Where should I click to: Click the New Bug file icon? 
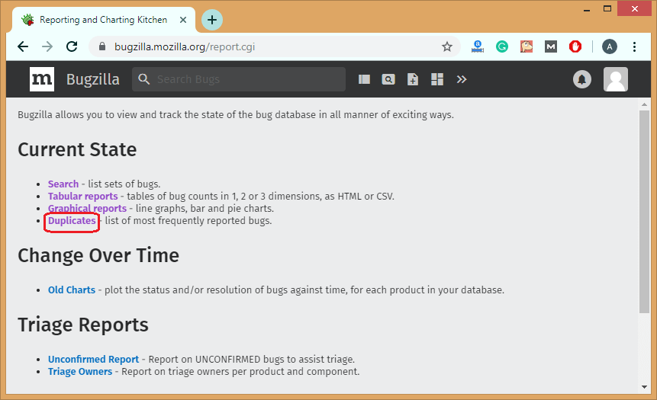(413, 79)
